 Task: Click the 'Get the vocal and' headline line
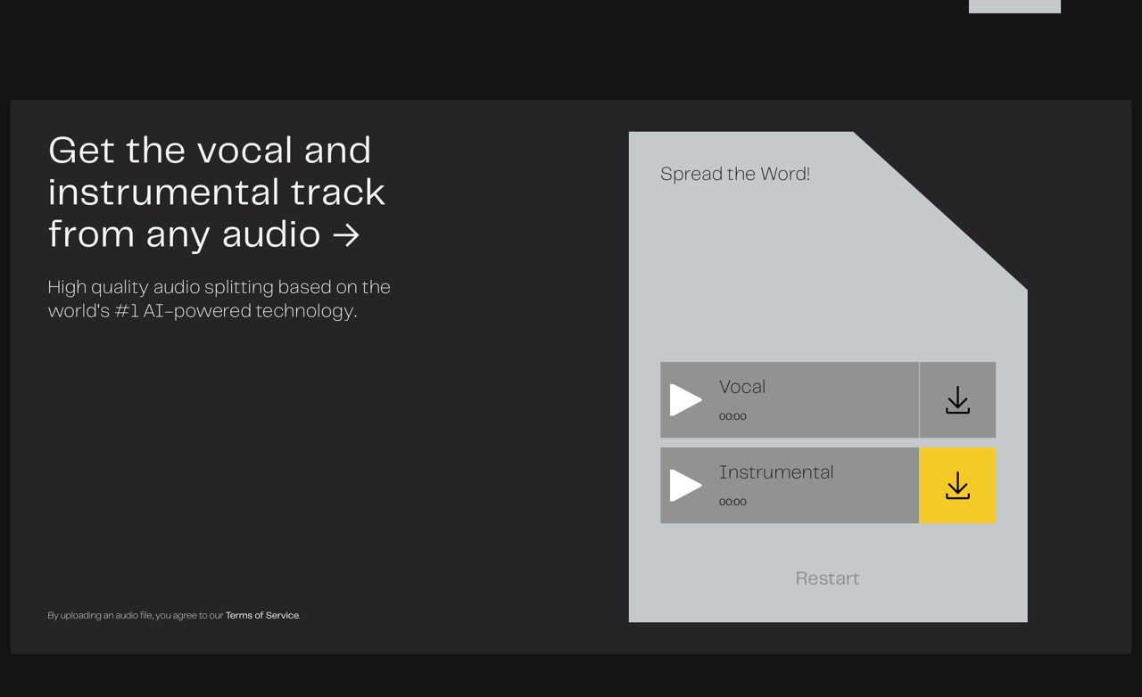click(210, 150)
